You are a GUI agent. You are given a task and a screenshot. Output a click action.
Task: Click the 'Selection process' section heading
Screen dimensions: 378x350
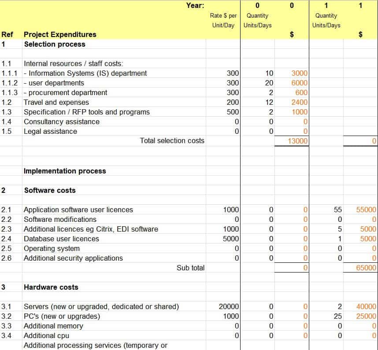pos(55,44)
